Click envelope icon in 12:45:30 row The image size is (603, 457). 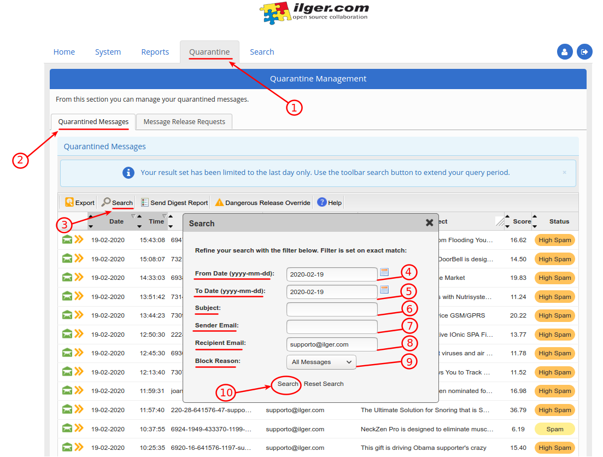click(67, 353)
